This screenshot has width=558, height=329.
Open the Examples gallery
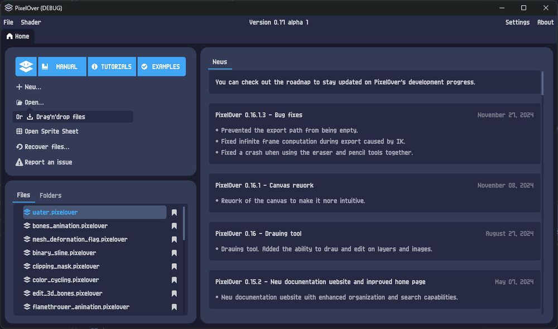point(162,66)
